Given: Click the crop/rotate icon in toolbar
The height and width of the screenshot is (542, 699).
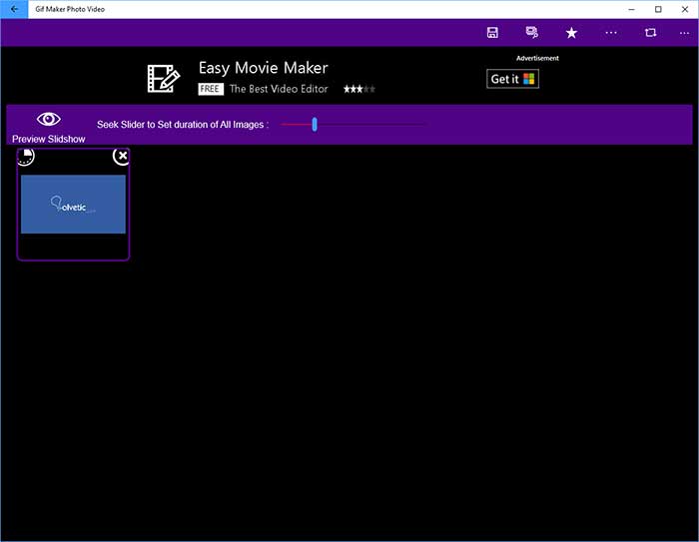Looking at the screenshot, I should (x=650, y=33).
